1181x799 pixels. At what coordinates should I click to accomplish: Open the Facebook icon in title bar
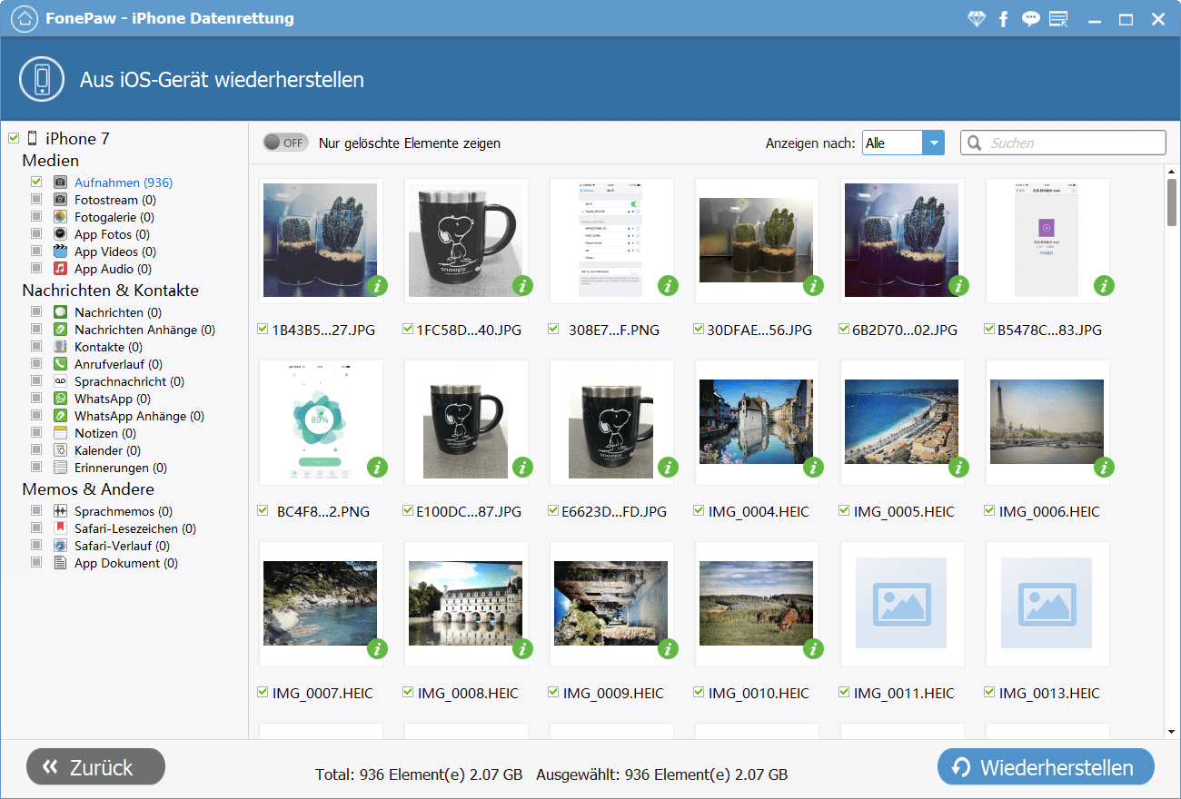[1003, 19]
